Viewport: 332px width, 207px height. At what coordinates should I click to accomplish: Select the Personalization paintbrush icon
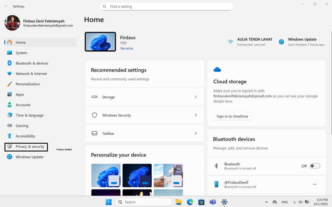coord(10,84)
